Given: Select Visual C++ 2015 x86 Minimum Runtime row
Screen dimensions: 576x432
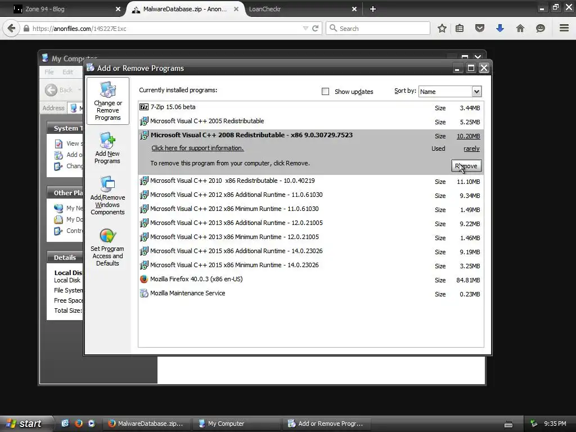Looking at the screenshot, I should (x=310, y=265).
